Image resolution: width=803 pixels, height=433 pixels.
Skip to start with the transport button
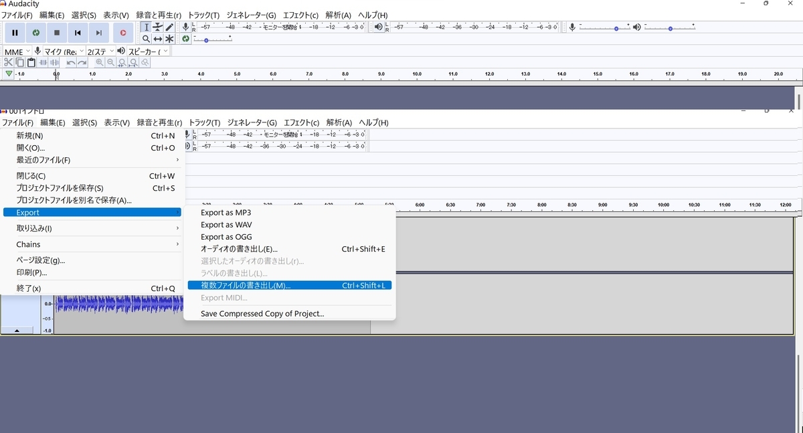(78, 32)
